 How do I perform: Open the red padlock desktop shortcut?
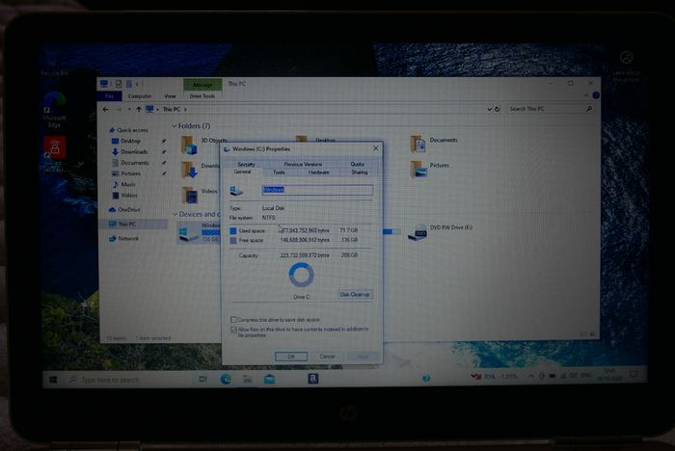[x=55, y=153]
